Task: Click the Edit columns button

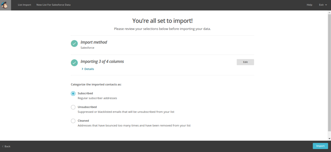Action: pos(245,62)
